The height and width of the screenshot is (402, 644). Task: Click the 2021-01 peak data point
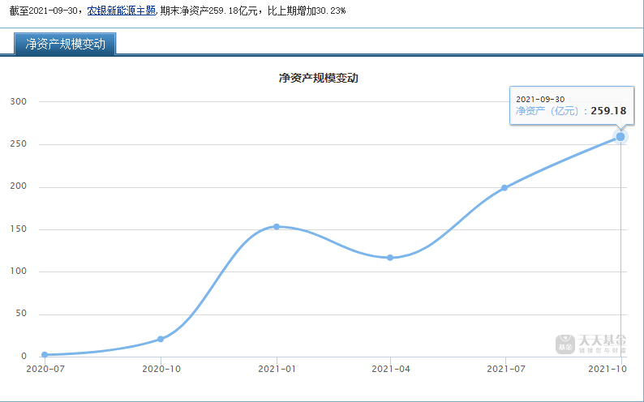277,226
